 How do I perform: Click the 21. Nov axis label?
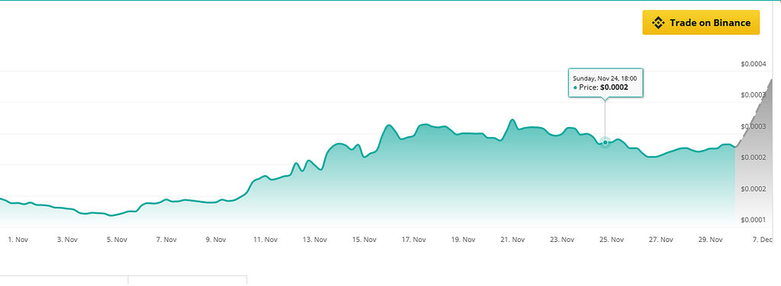(512, 240)
